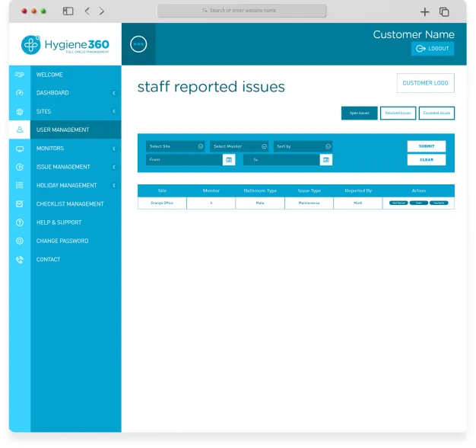Viewport: 476px width, 448px height.
Task: Click the Customer Logo placeholder
Action: click(426, 83)
